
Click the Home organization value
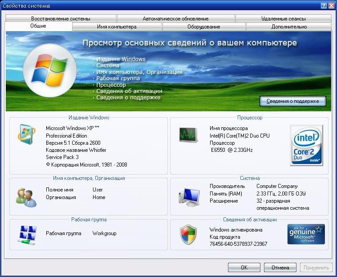pyautogui.click(x=99, y=197)
